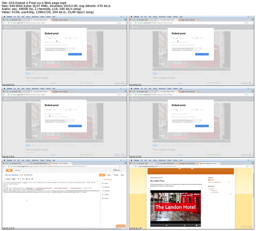256x231 pixels.
Task: Open Location in Blogger post settings
Action: click(106, 195)
